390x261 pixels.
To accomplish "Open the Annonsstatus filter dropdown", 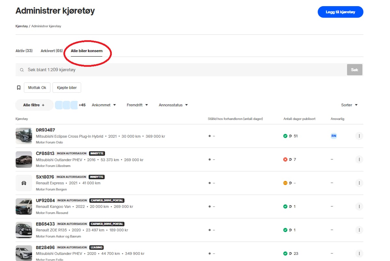I will [173, 105].
